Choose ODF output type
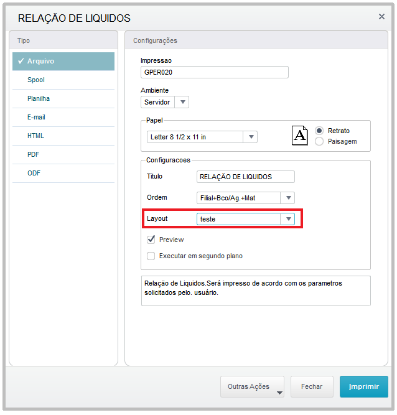 [63, 173]
